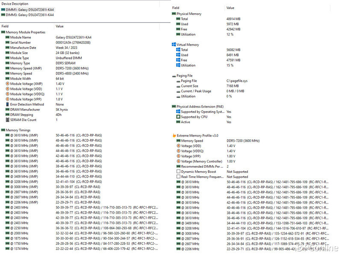This screenshot has height=255, width=342.
Task: Click the XMP Voltage (VDDQ) lightning icon
Action: [x=178, y=151]
